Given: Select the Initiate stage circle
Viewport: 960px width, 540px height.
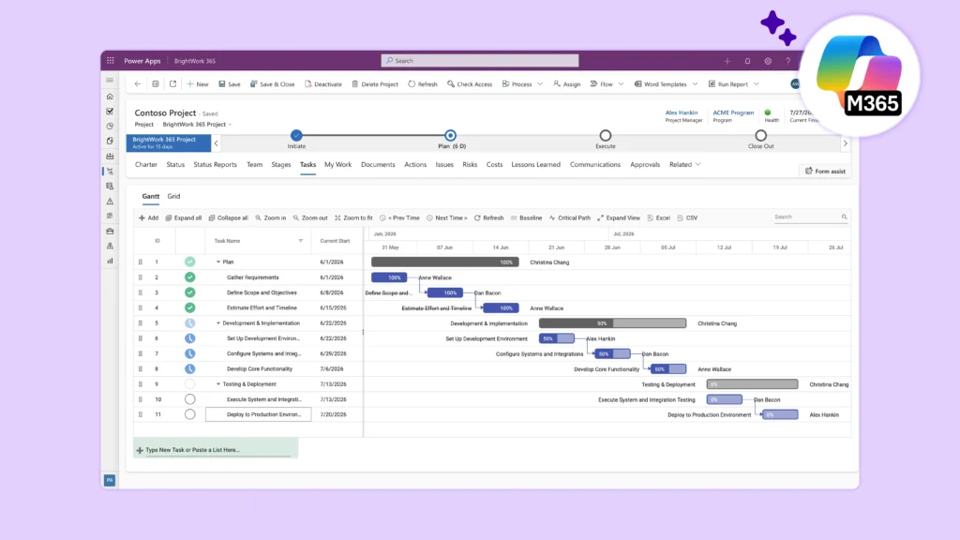Looking at the screenshot, I should coord(296,135).
